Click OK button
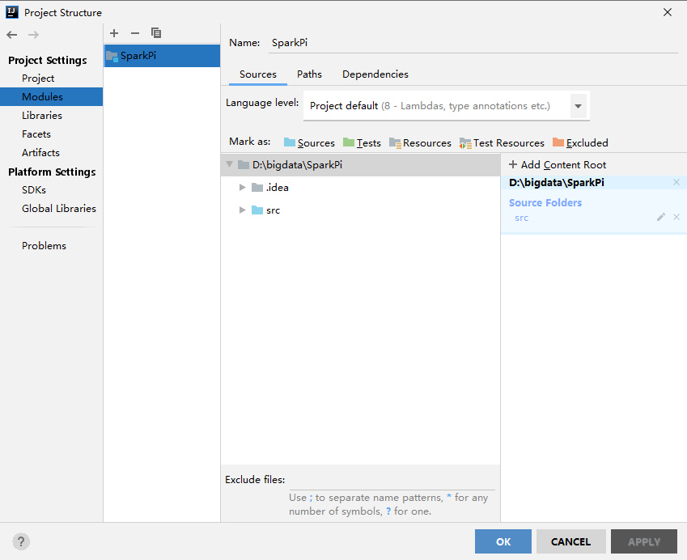 pyautogui.click(x=503, y=541)
